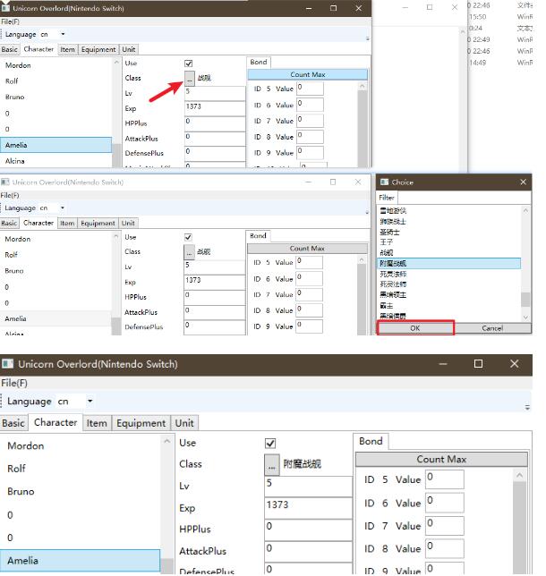Open File(F) menu in top window

pyautogui.click(x=10, y=21)
